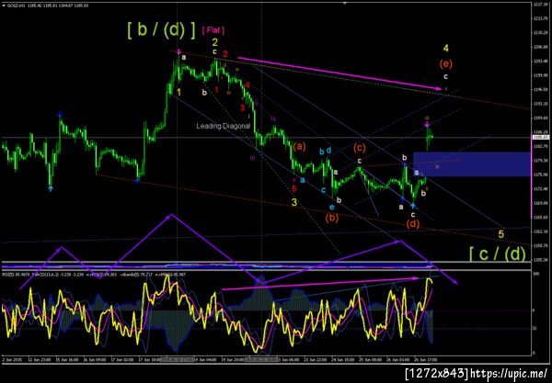Image resolution: width=552 pixels, height=383 pixels.
Task: Select the yellow wave '4' label
Action: point(445,48)
